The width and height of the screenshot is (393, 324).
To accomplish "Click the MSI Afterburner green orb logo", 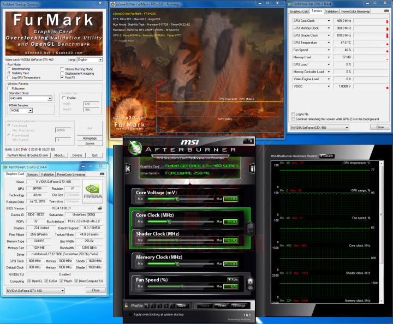I will coord(135,147).
